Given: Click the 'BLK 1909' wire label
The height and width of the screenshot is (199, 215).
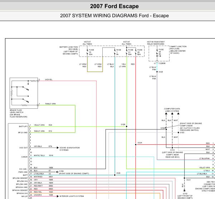Looking at the screenshot, I should [43, 168].
